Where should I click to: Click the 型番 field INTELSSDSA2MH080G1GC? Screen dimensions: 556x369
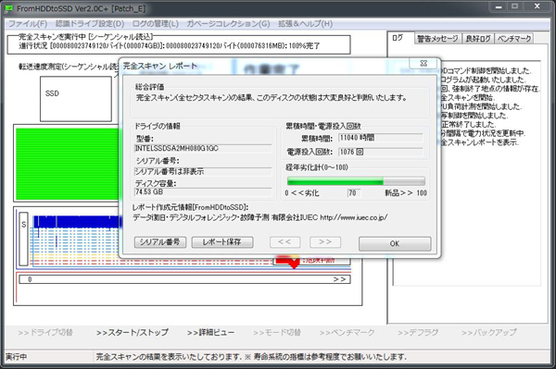tap(203, 149)
